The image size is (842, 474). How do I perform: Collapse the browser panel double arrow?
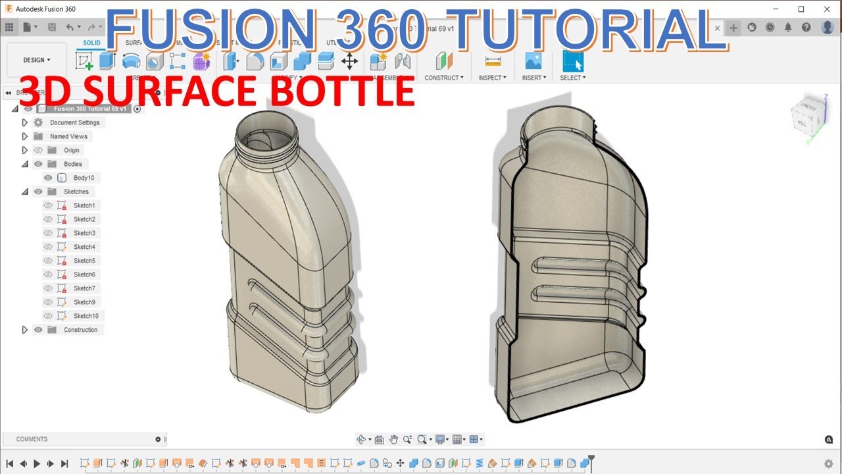pos(8,93)
